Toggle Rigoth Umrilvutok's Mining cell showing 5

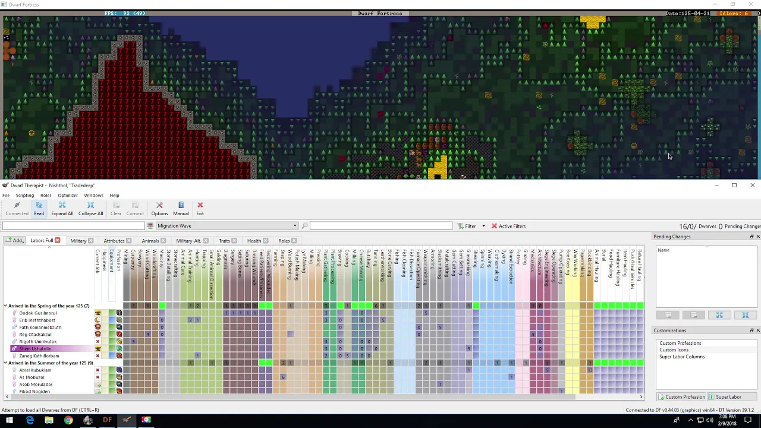pos(133,342)
